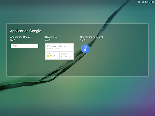Tap the battery icon in status bar
Screen dimensions: 155x116
[x=146, y=2]
